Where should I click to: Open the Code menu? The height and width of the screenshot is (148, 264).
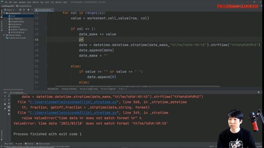point(29,2)
